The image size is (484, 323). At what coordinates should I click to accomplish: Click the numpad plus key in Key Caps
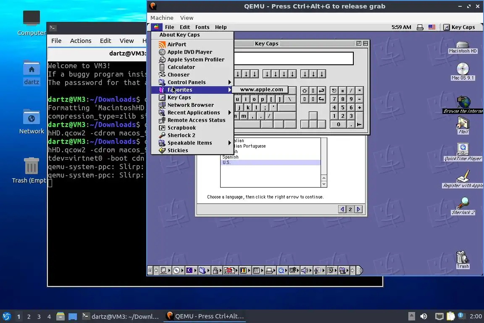359,108
